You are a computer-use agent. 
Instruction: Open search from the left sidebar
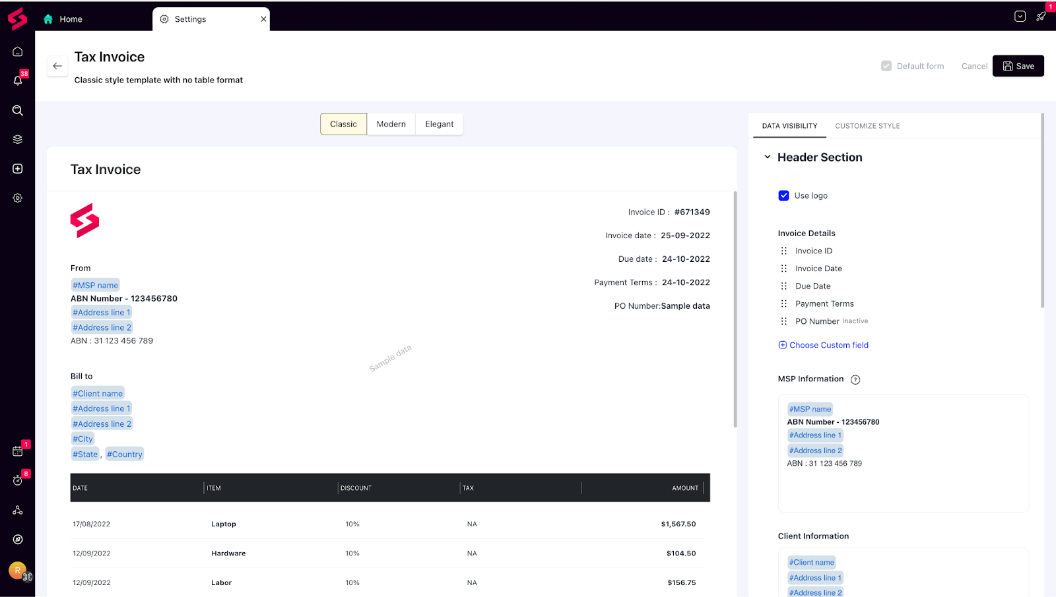pos(18,110)
